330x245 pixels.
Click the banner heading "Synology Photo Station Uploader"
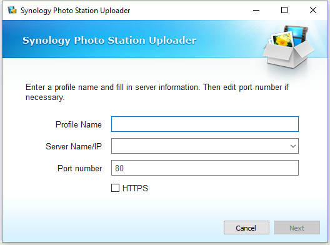click(109, 41)
